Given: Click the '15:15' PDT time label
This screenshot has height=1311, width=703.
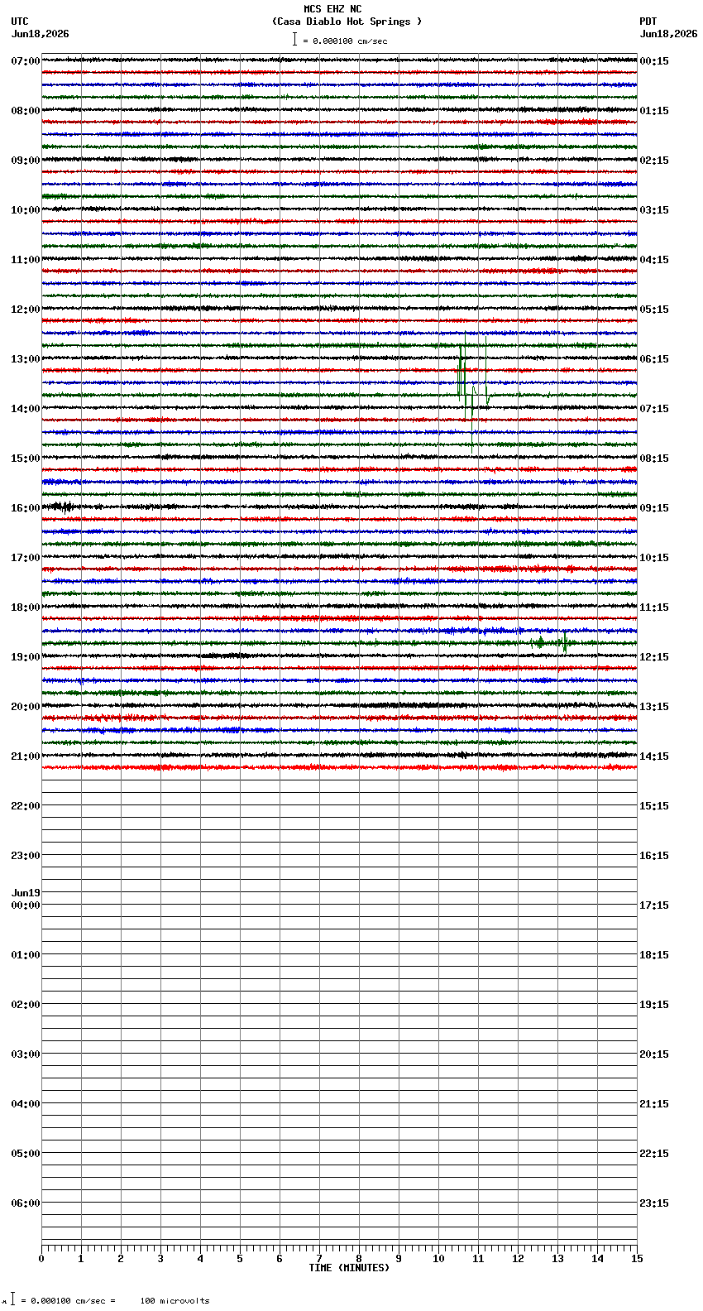Looking at the screenshot, I should tap(654, 806).
